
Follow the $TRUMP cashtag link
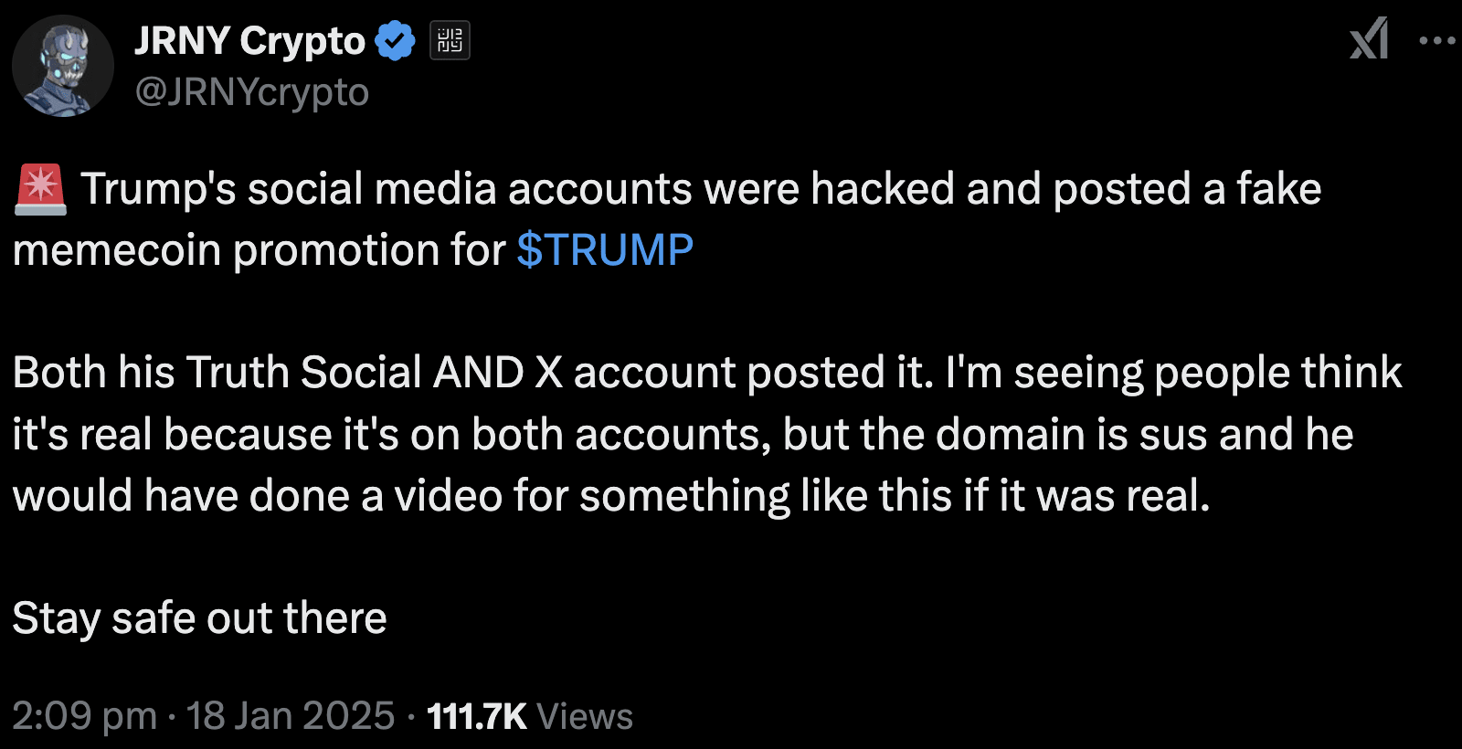pyautogui.click(x=605, y=250)
